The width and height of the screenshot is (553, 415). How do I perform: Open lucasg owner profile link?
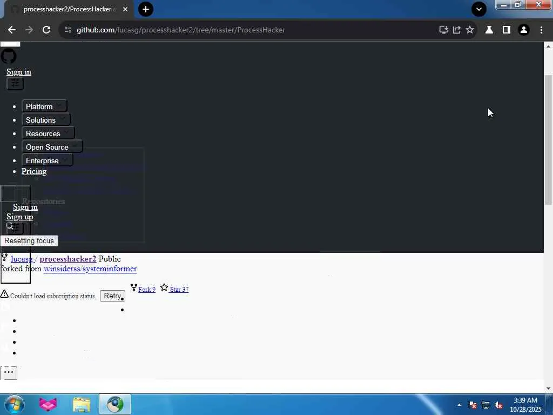point(22,259)
